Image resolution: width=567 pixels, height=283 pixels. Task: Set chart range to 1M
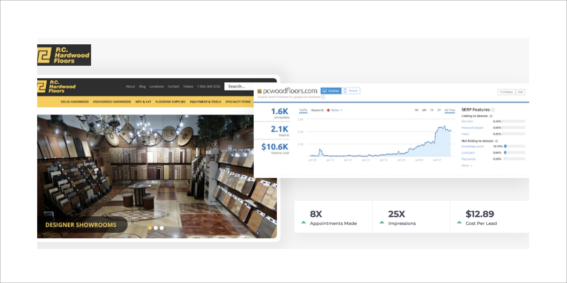(416, 110)
